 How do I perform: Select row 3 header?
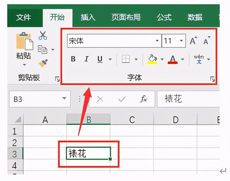coord(15,154)
